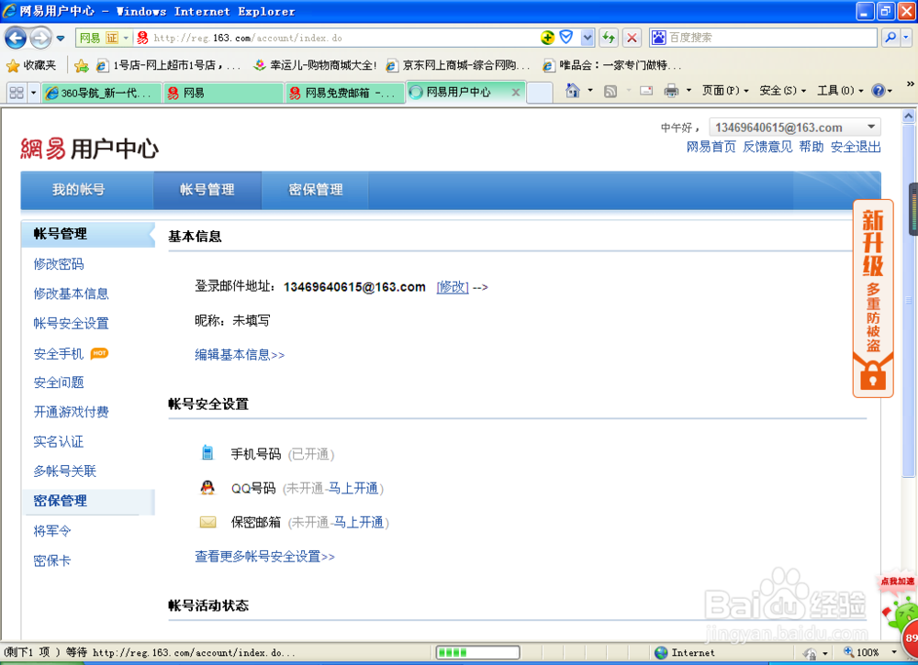Open the recent pages dropdown arrow
This screenshot has height=665, width=918.
tap(61, 39)
